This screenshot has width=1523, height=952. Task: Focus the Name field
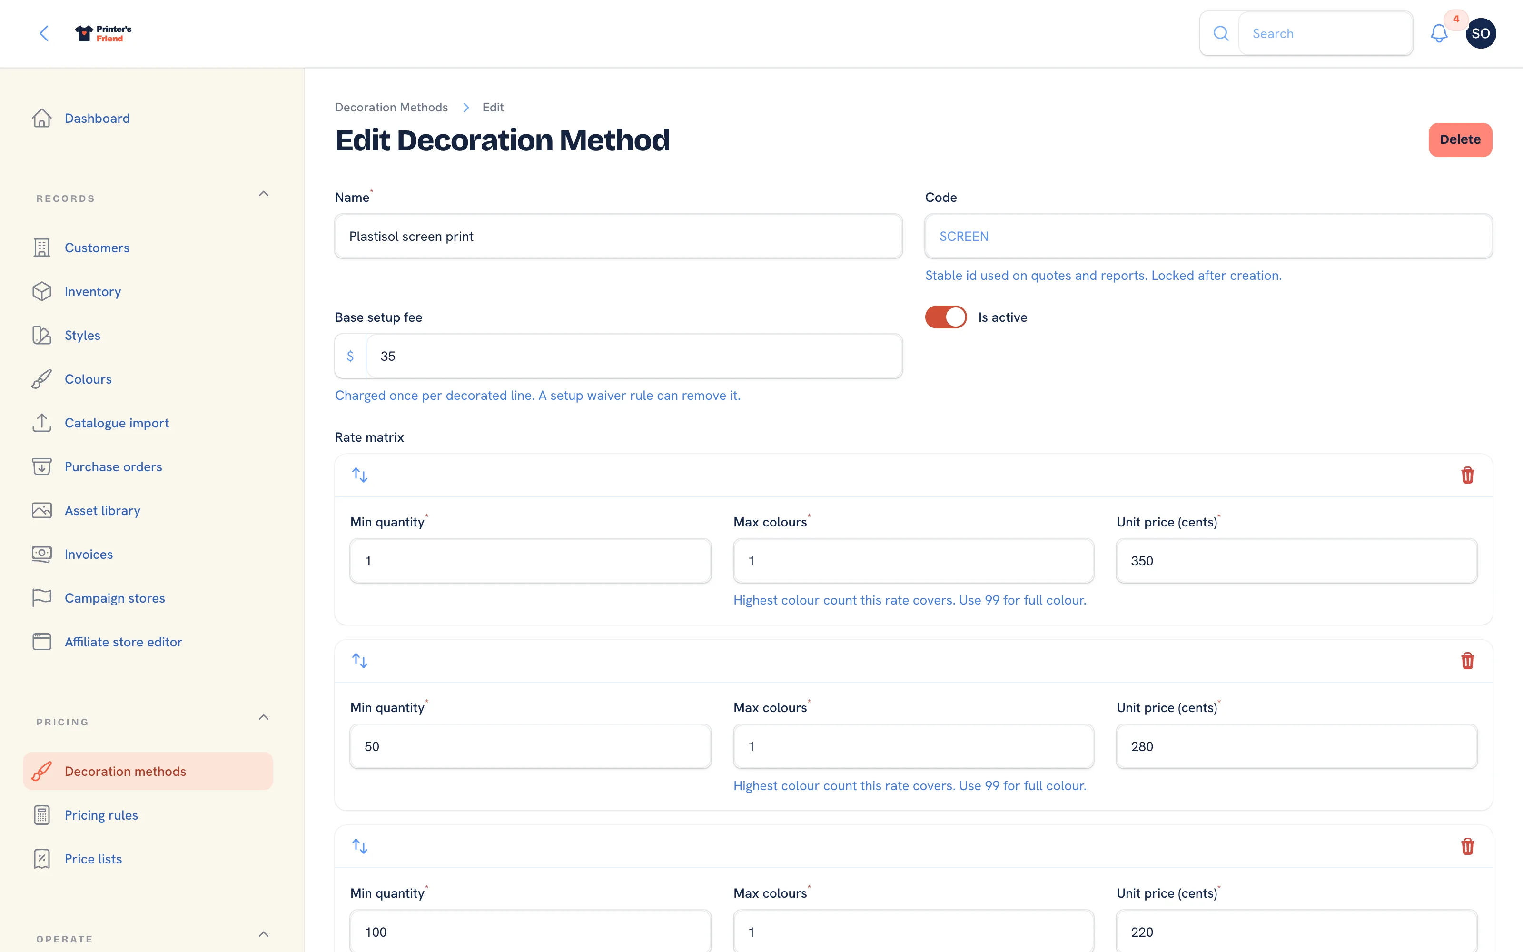[x=619, y=236]
